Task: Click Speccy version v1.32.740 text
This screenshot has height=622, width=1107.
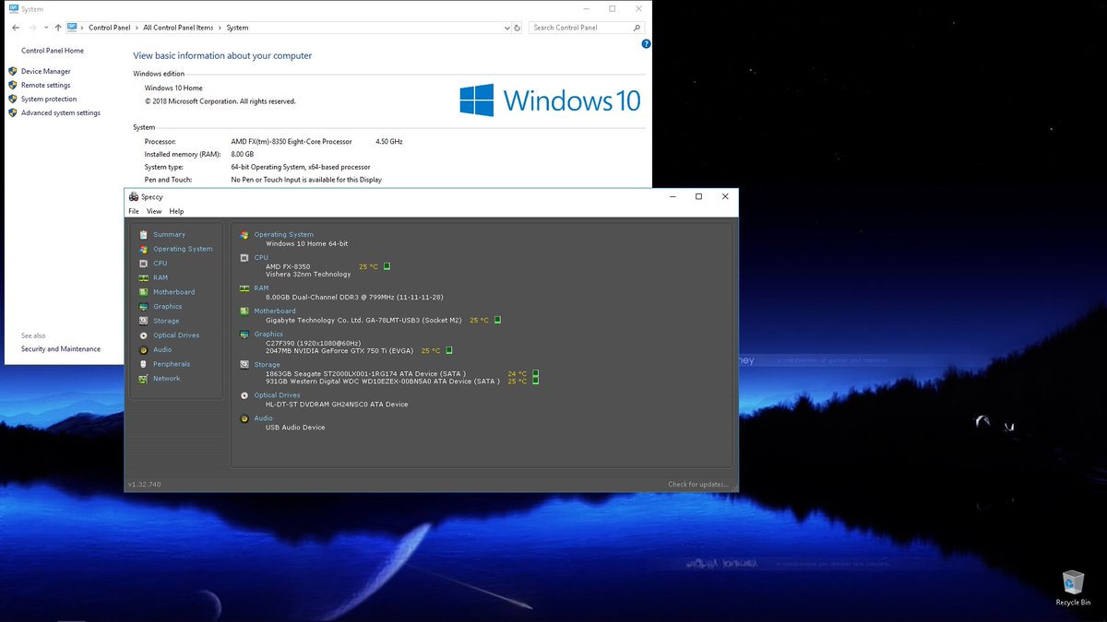Action: (x=144, y=484)
